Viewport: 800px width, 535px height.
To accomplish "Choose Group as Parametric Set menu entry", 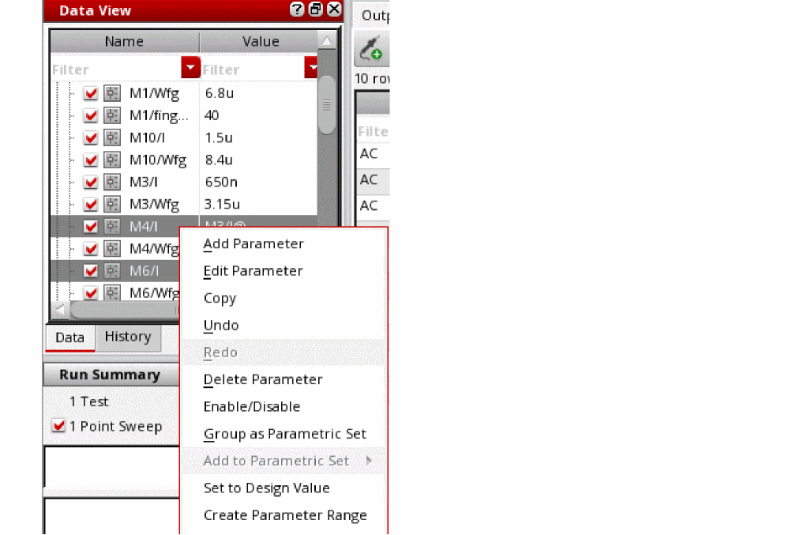I will tap(284, 434).
